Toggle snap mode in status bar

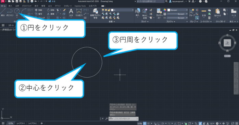click(148, 123)
